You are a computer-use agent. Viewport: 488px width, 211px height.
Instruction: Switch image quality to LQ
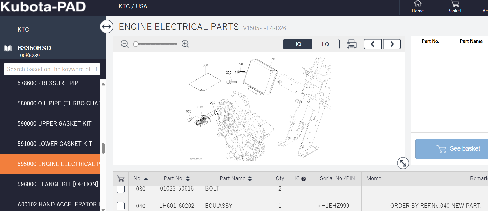click(325, 44)
